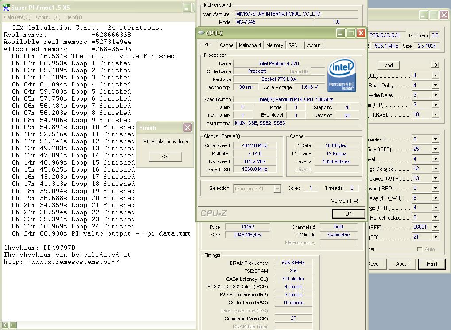Viewport: 451px width, 330px height.
Task: Click the Code Name value Prescott
Action: pos(257,71)
